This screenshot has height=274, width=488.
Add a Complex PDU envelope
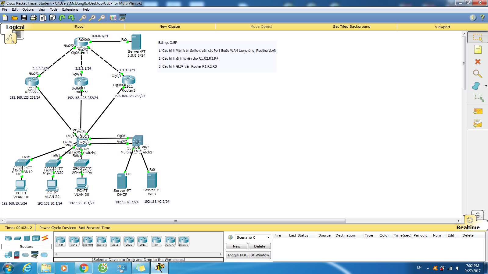pyautogui.click(x=478, y=123)
